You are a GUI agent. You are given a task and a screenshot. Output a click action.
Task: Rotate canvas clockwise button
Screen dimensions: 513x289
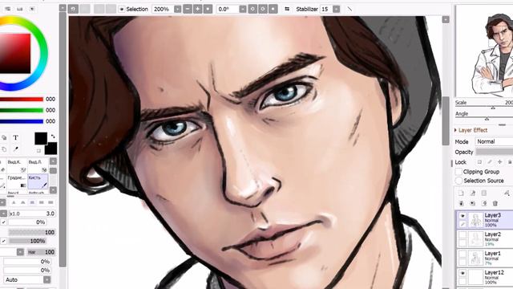pos(263,9)
